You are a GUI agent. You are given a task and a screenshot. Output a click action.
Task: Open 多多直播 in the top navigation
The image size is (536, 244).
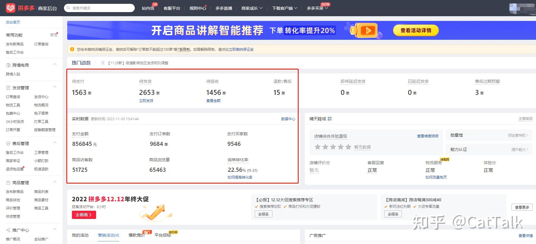(x=224, y=8)
